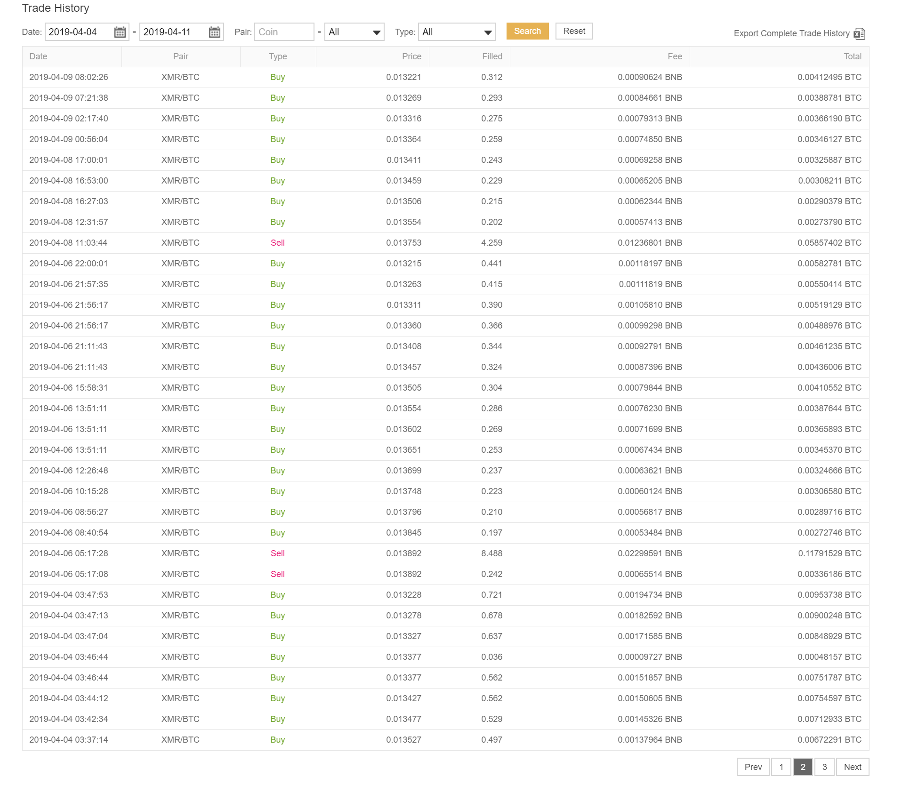910x785 pixels.
Task: Select filled amount 8.488
Action: (491, 553)
